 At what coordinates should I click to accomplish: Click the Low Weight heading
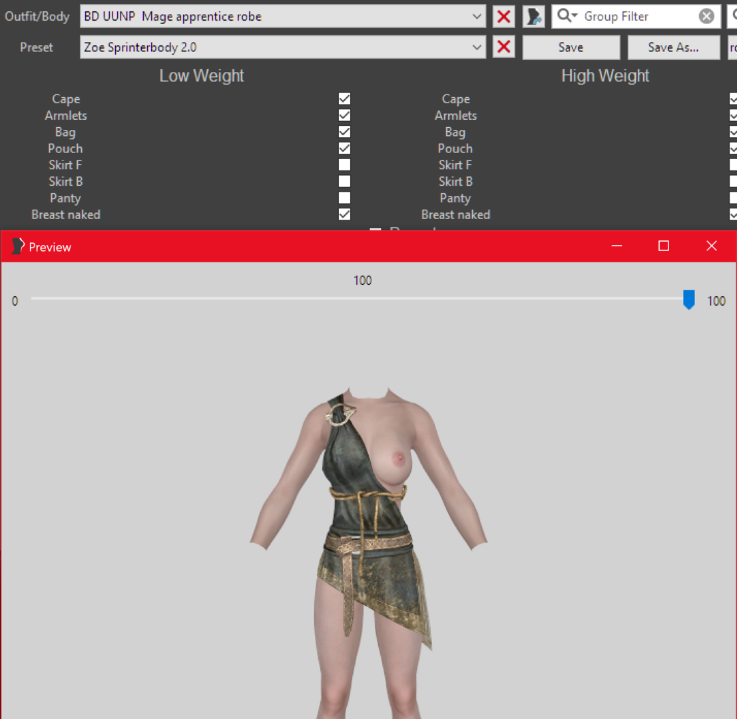(202, 76)
